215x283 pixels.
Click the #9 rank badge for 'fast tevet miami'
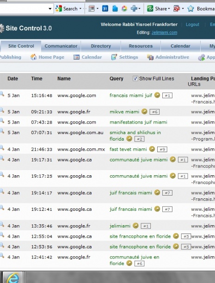[x=162, y=149]
